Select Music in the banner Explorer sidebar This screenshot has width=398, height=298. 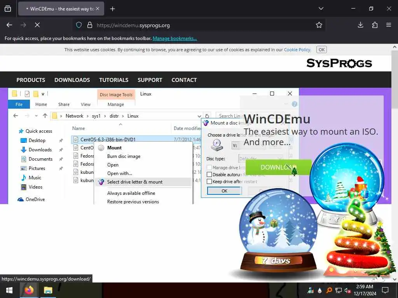[31, 178]
